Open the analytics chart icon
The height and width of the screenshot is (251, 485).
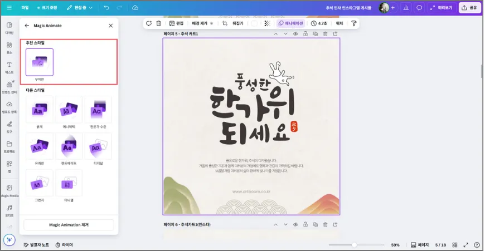click(406, 8)
